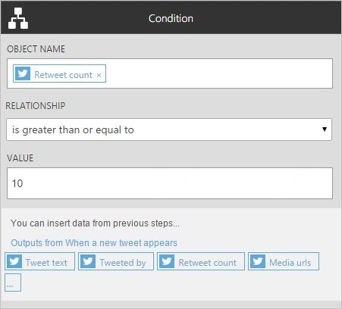Image resolution: width=342 pixels, height=309 pixels.
Task: Click the OBJECT NAME label
Action: click(x=36, y=48)
